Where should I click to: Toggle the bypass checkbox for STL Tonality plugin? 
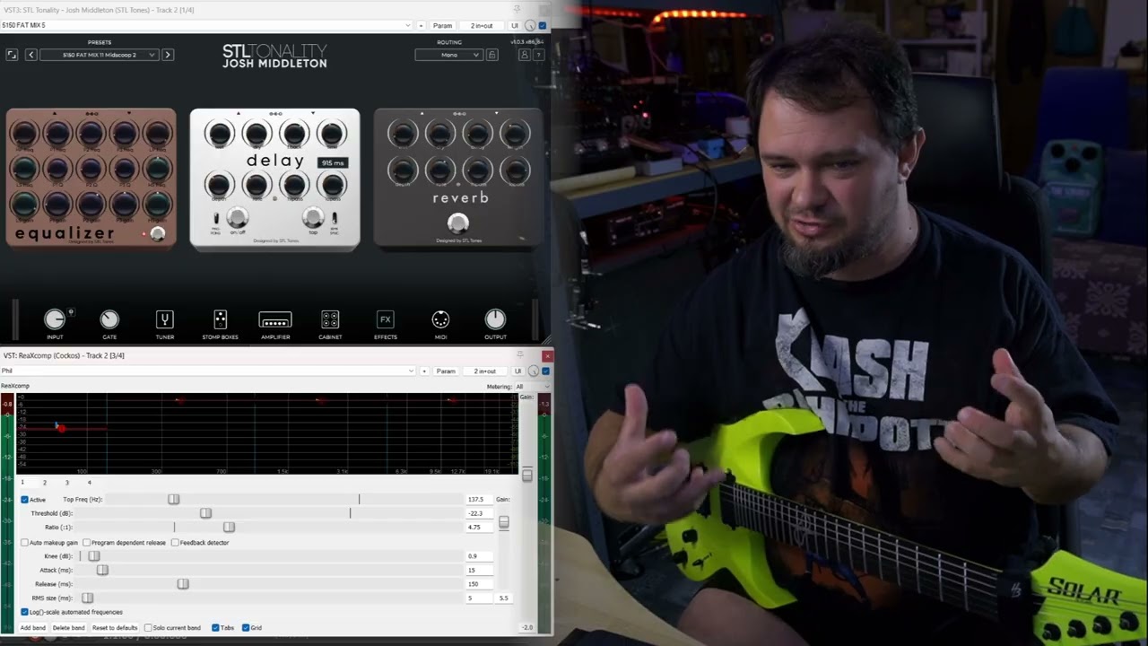pyautogui.click(x=543, y=26)
